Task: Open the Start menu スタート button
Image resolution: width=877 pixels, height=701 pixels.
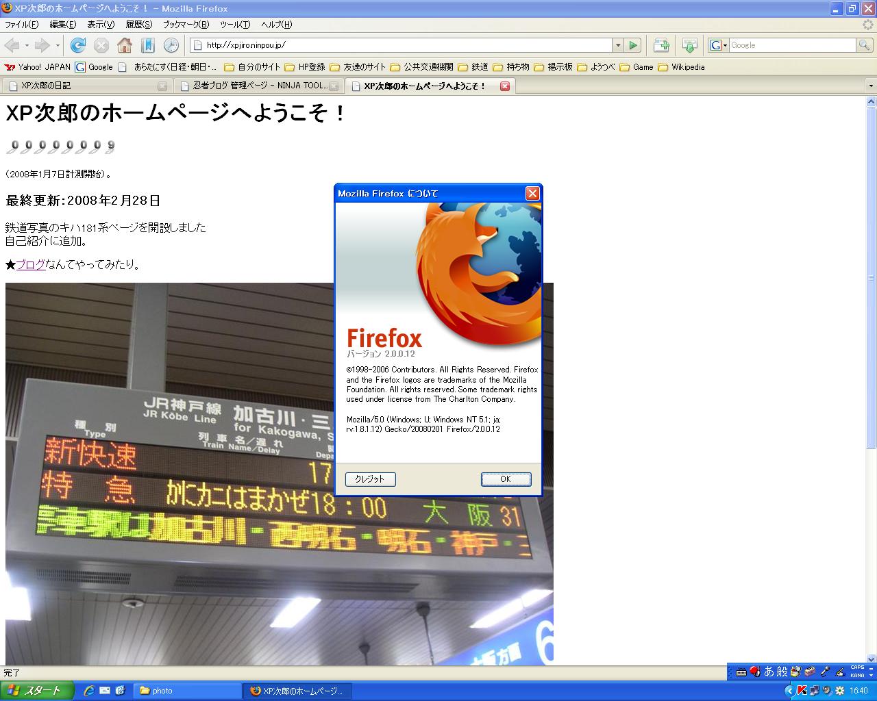Action: [x=37, y=691]
